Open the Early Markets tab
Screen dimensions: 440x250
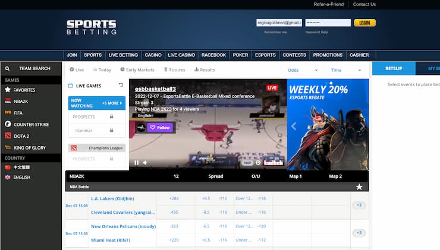[137, 69]
